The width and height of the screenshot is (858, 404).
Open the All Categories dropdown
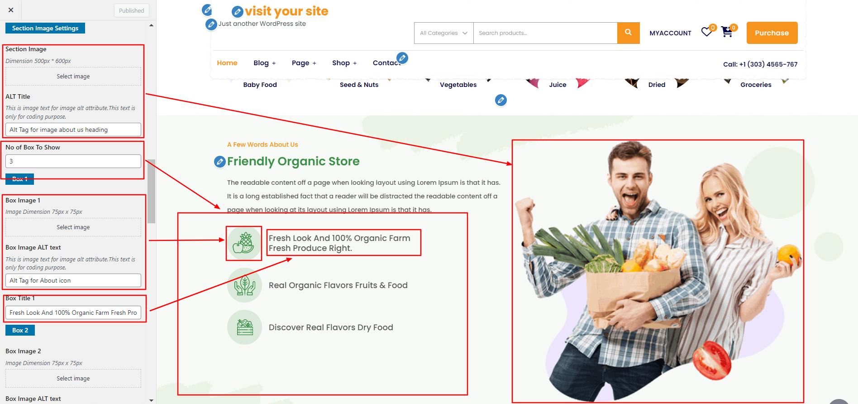[443, 33]
